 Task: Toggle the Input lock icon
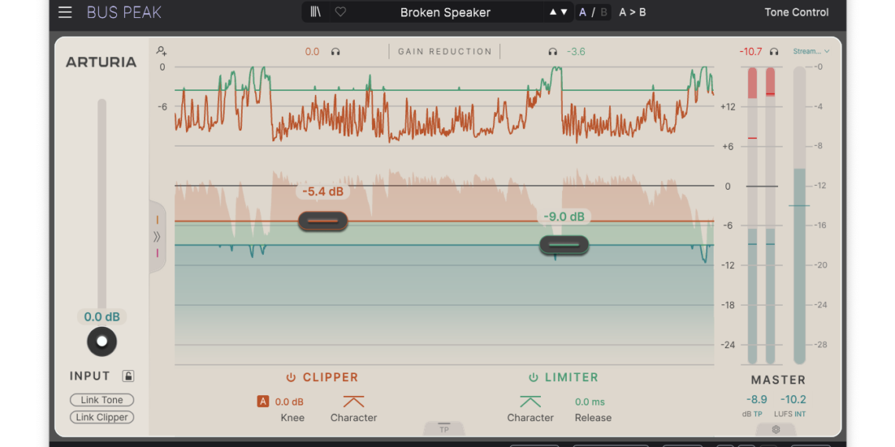point(128,376)
